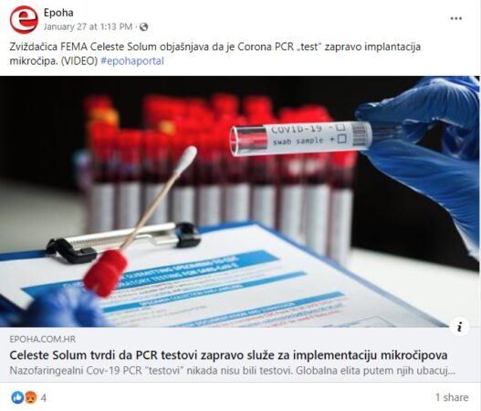
Task: Click the angry reaction emoji icon
Action: [30, 397]
